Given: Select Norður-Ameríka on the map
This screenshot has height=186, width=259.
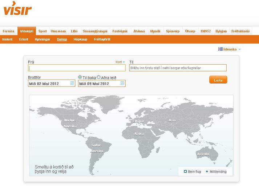Looking at the screenshot, I should click(x=70, y=123).
